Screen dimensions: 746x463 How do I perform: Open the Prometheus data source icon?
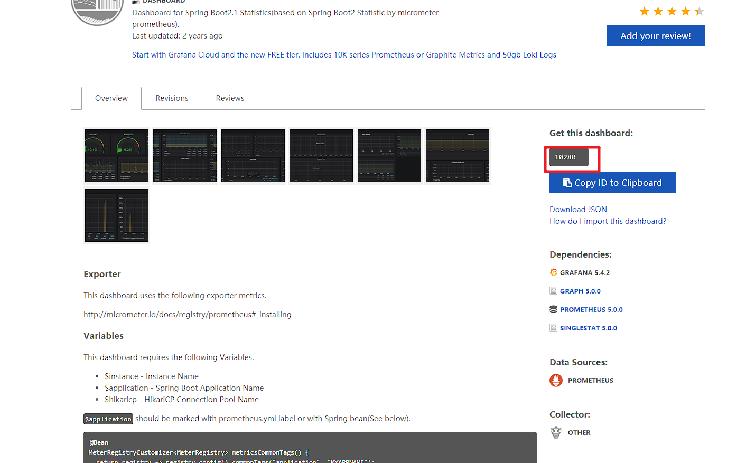coord(556,380)
